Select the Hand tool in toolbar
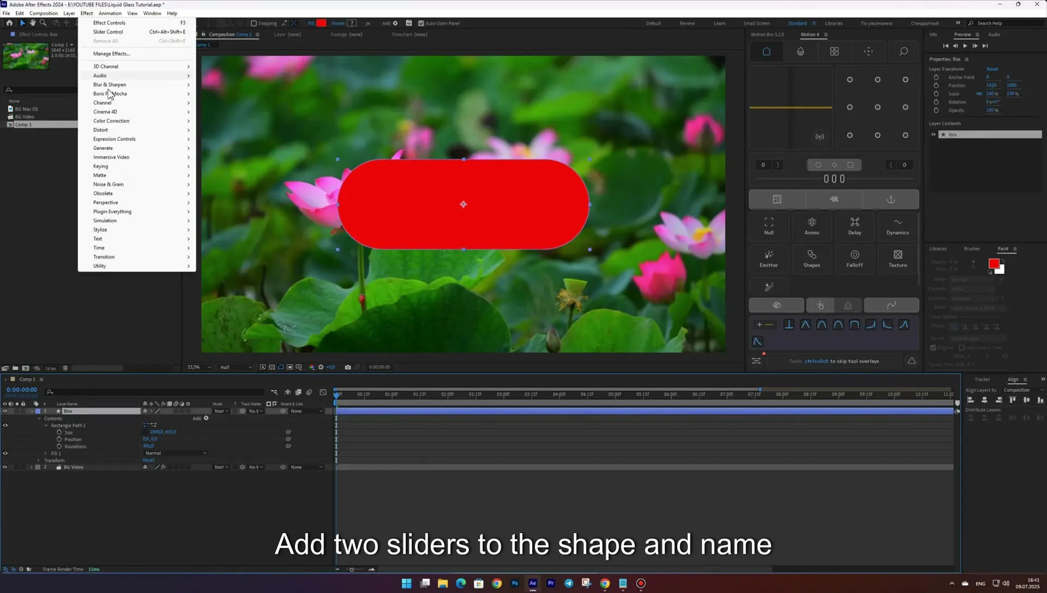Viewport: 1047px width, 593px height. (x=33, y=23)
